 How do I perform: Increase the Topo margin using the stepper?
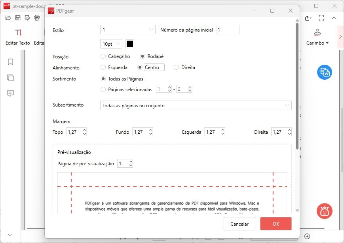tap(84, 130)
